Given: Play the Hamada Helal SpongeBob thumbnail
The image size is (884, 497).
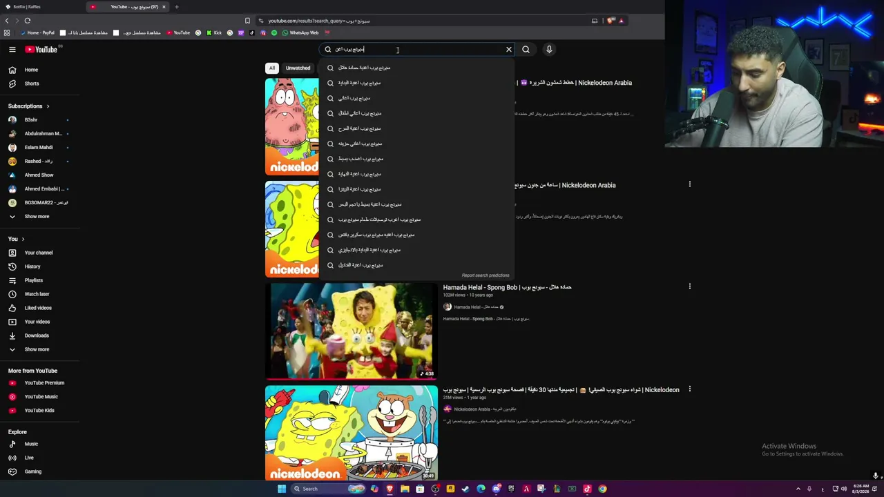Looking at the screenshot, I should click(x=351, y=331).
